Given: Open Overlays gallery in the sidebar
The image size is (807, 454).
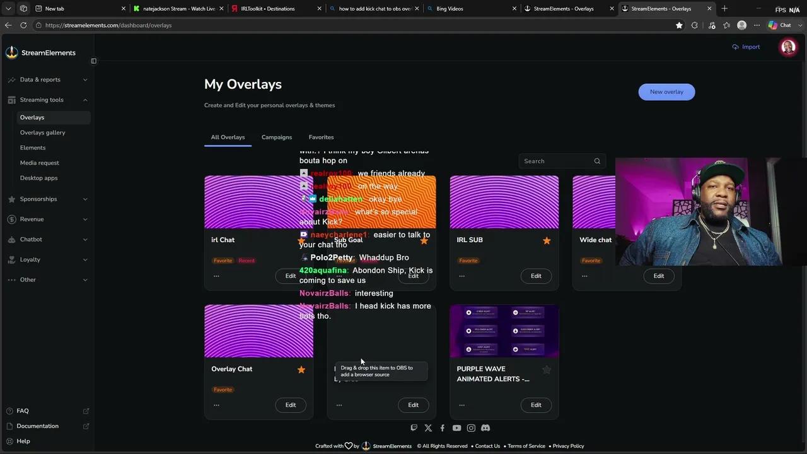Looking at the screenshot, I should (x=43, y=132).
